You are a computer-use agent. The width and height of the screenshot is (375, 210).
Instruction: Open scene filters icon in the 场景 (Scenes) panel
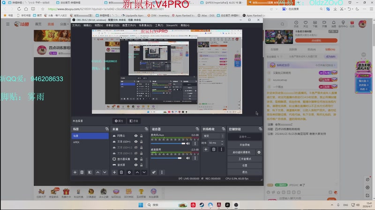click(x=90, y=172)
